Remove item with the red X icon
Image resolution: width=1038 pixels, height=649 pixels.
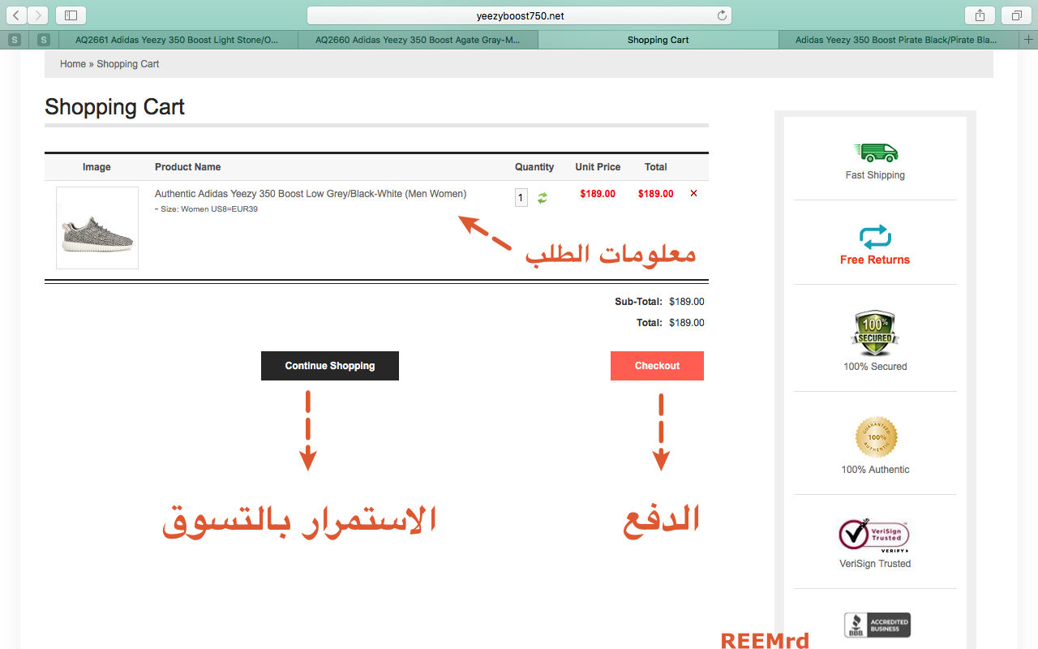(693, 193)
